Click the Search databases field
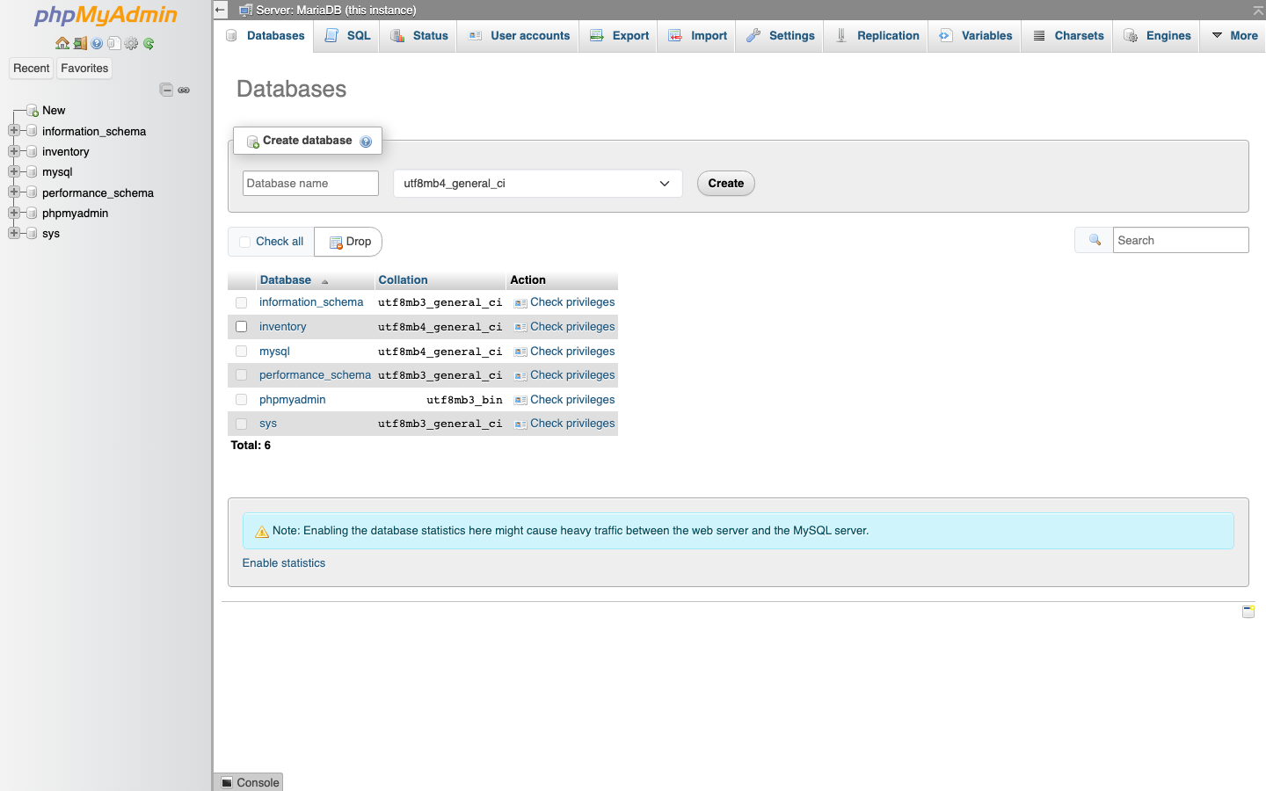1266x791 pixels. 1181,240
